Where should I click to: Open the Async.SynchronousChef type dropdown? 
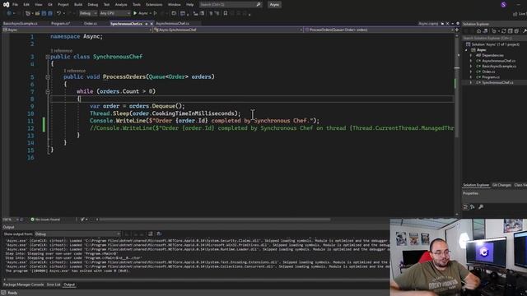pyautogui.click(x=229, y=30)
